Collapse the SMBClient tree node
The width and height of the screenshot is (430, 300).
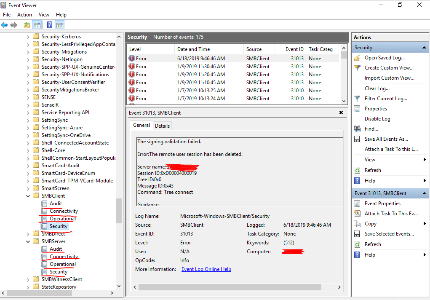[28, 196]
